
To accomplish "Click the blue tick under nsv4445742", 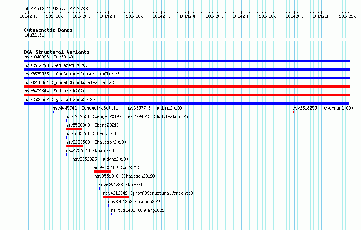I will coord(53,112).
